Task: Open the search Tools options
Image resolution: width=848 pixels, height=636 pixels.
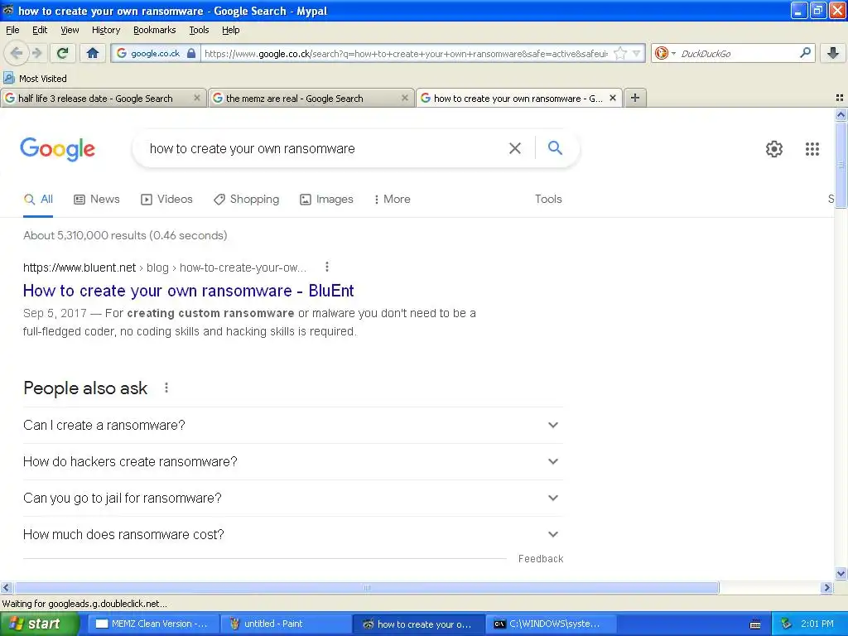Action: click(x=548, y=199)
